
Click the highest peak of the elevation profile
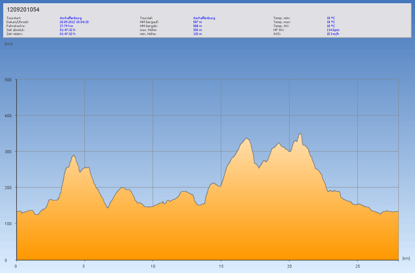tap(300, 134)
